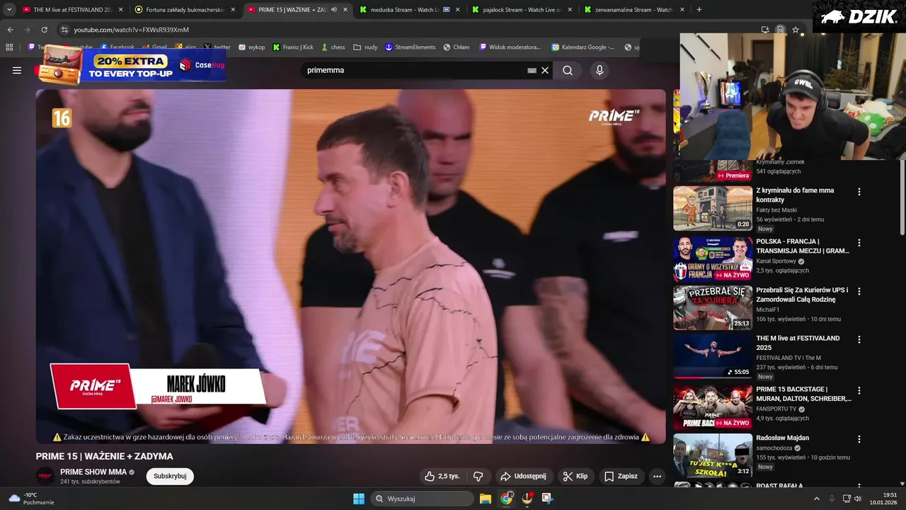Open Windows Start menu

tap(359, 499)
